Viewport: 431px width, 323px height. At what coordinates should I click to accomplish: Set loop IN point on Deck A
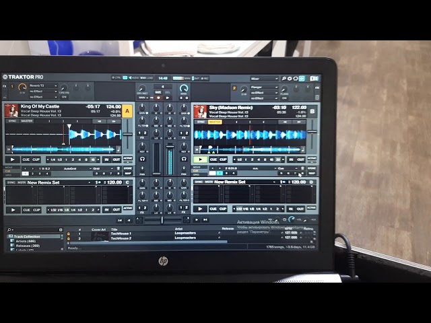tap(106, 159)
